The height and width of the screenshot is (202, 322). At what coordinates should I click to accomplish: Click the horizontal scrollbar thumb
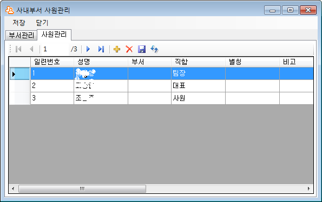pos(82,188)
